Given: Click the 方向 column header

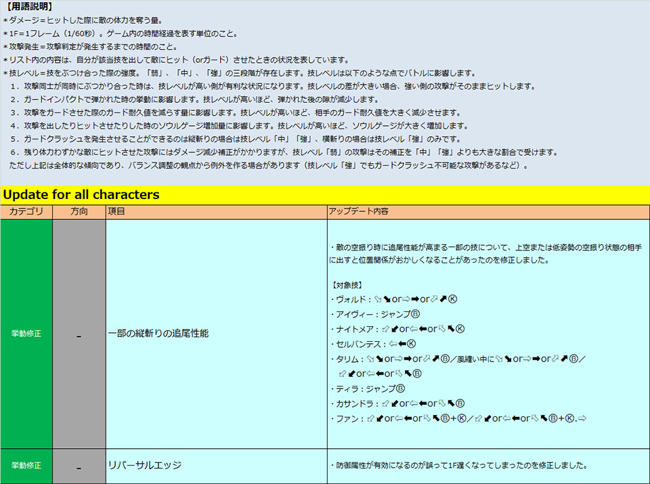Looking at the screenshot, I should click(79, 212).
